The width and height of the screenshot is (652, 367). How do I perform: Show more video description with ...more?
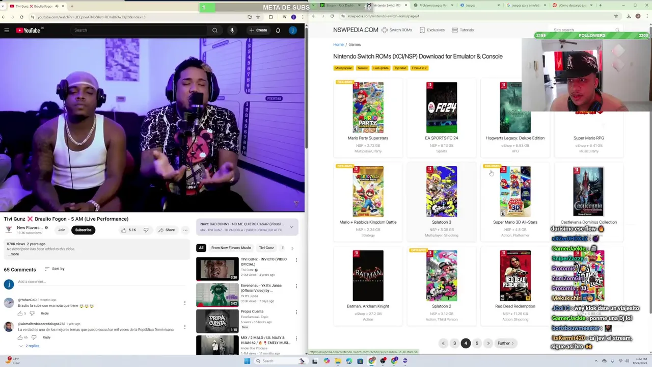coord(13,254)
